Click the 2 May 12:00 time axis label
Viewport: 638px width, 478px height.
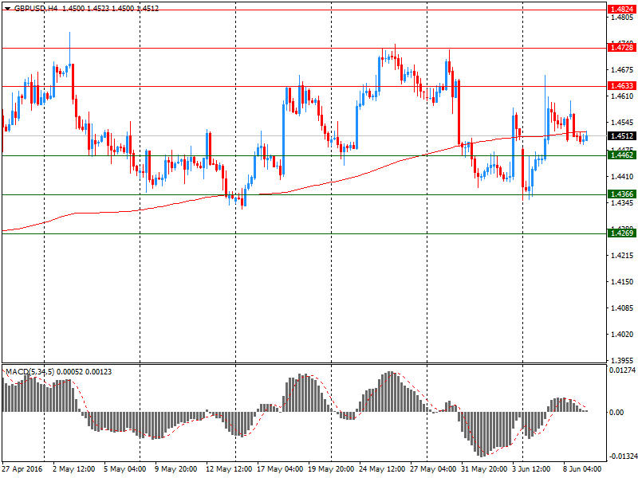click(x=74, y=469)
